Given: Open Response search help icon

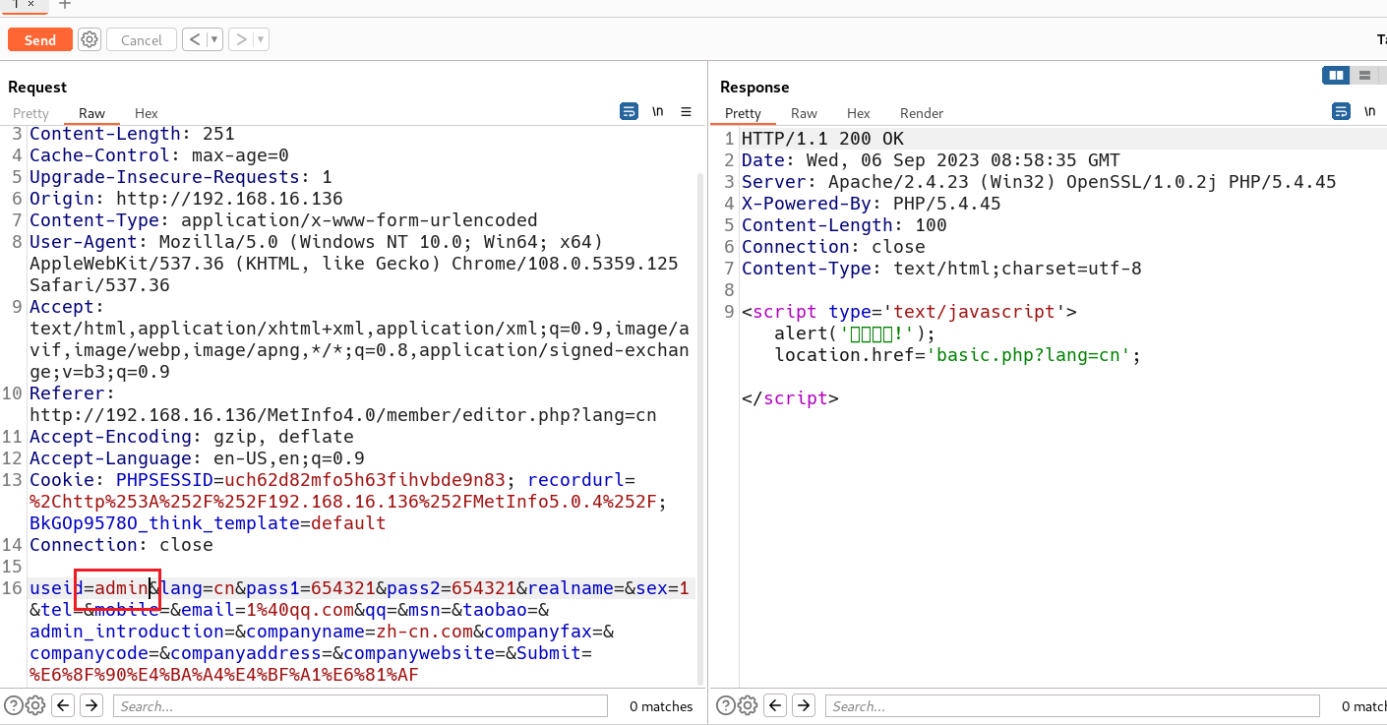Looking at the screenshot, I should pos(726,705).
